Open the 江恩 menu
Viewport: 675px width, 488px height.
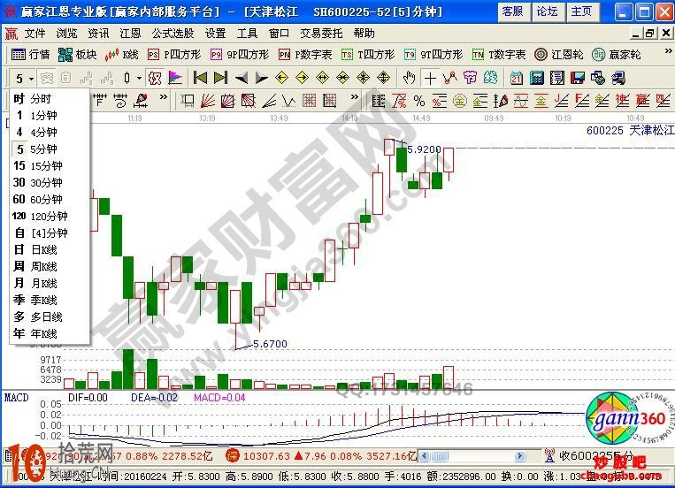pyautogui.click(x=130, y=33)
